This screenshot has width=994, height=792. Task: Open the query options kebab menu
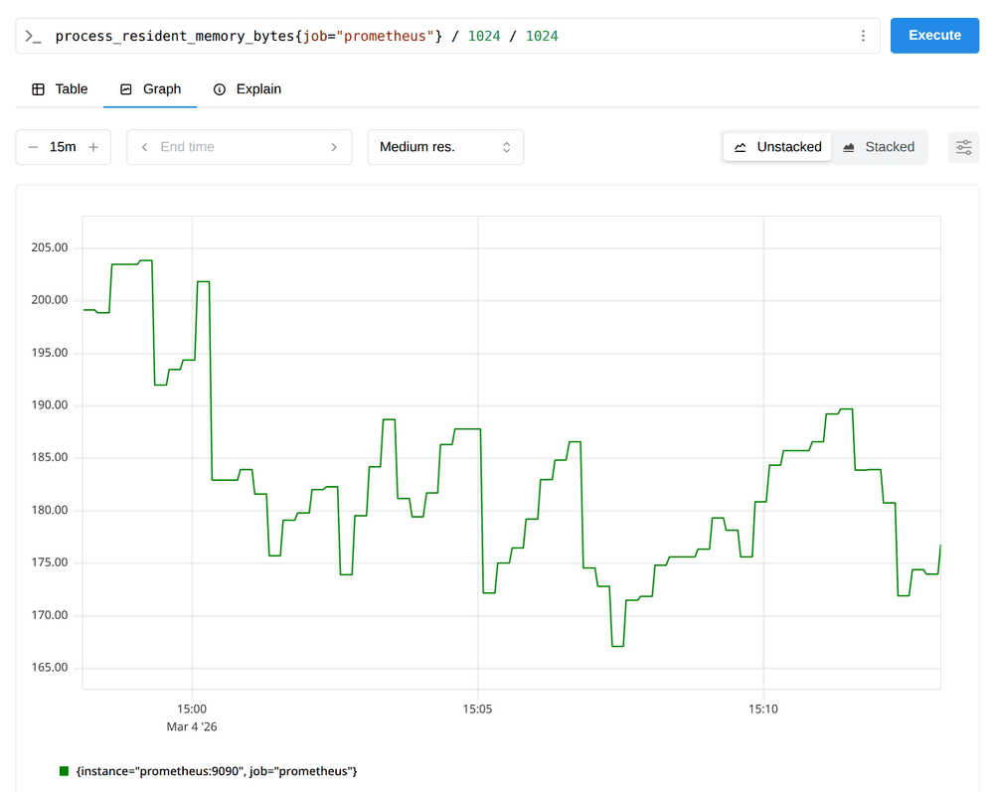point(864,35)
